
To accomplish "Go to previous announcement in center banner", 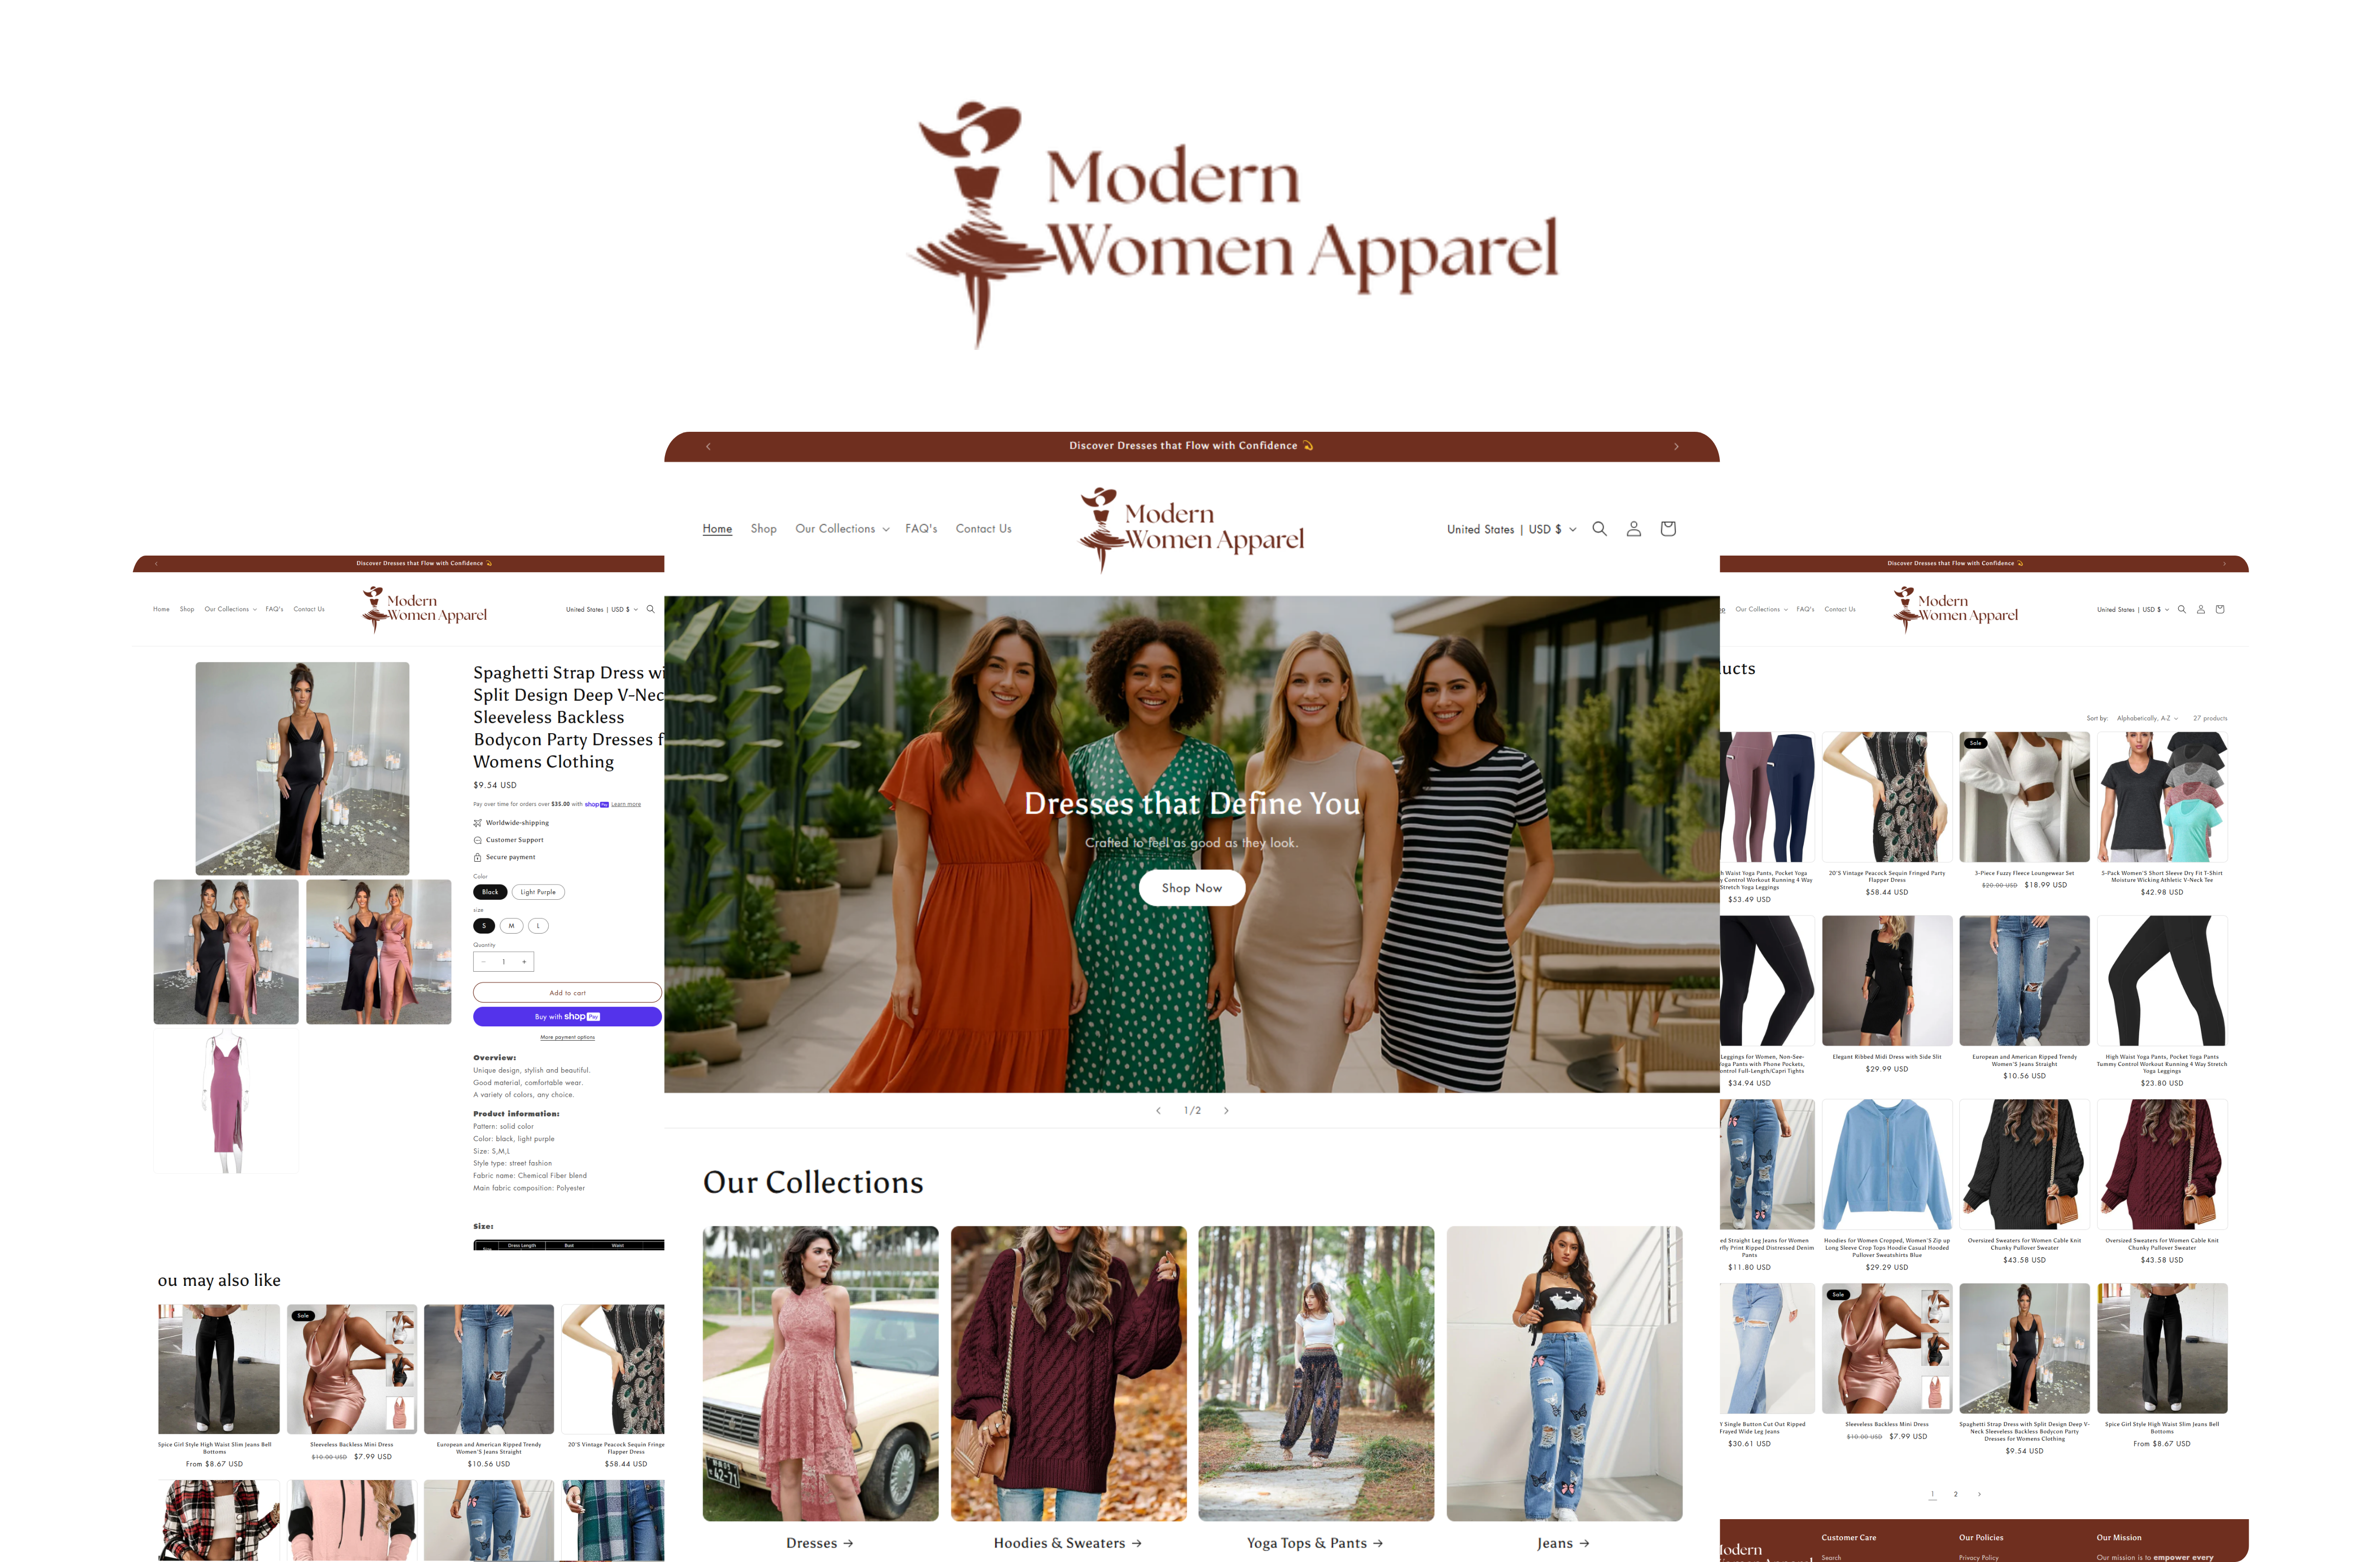I will point(708,446).
